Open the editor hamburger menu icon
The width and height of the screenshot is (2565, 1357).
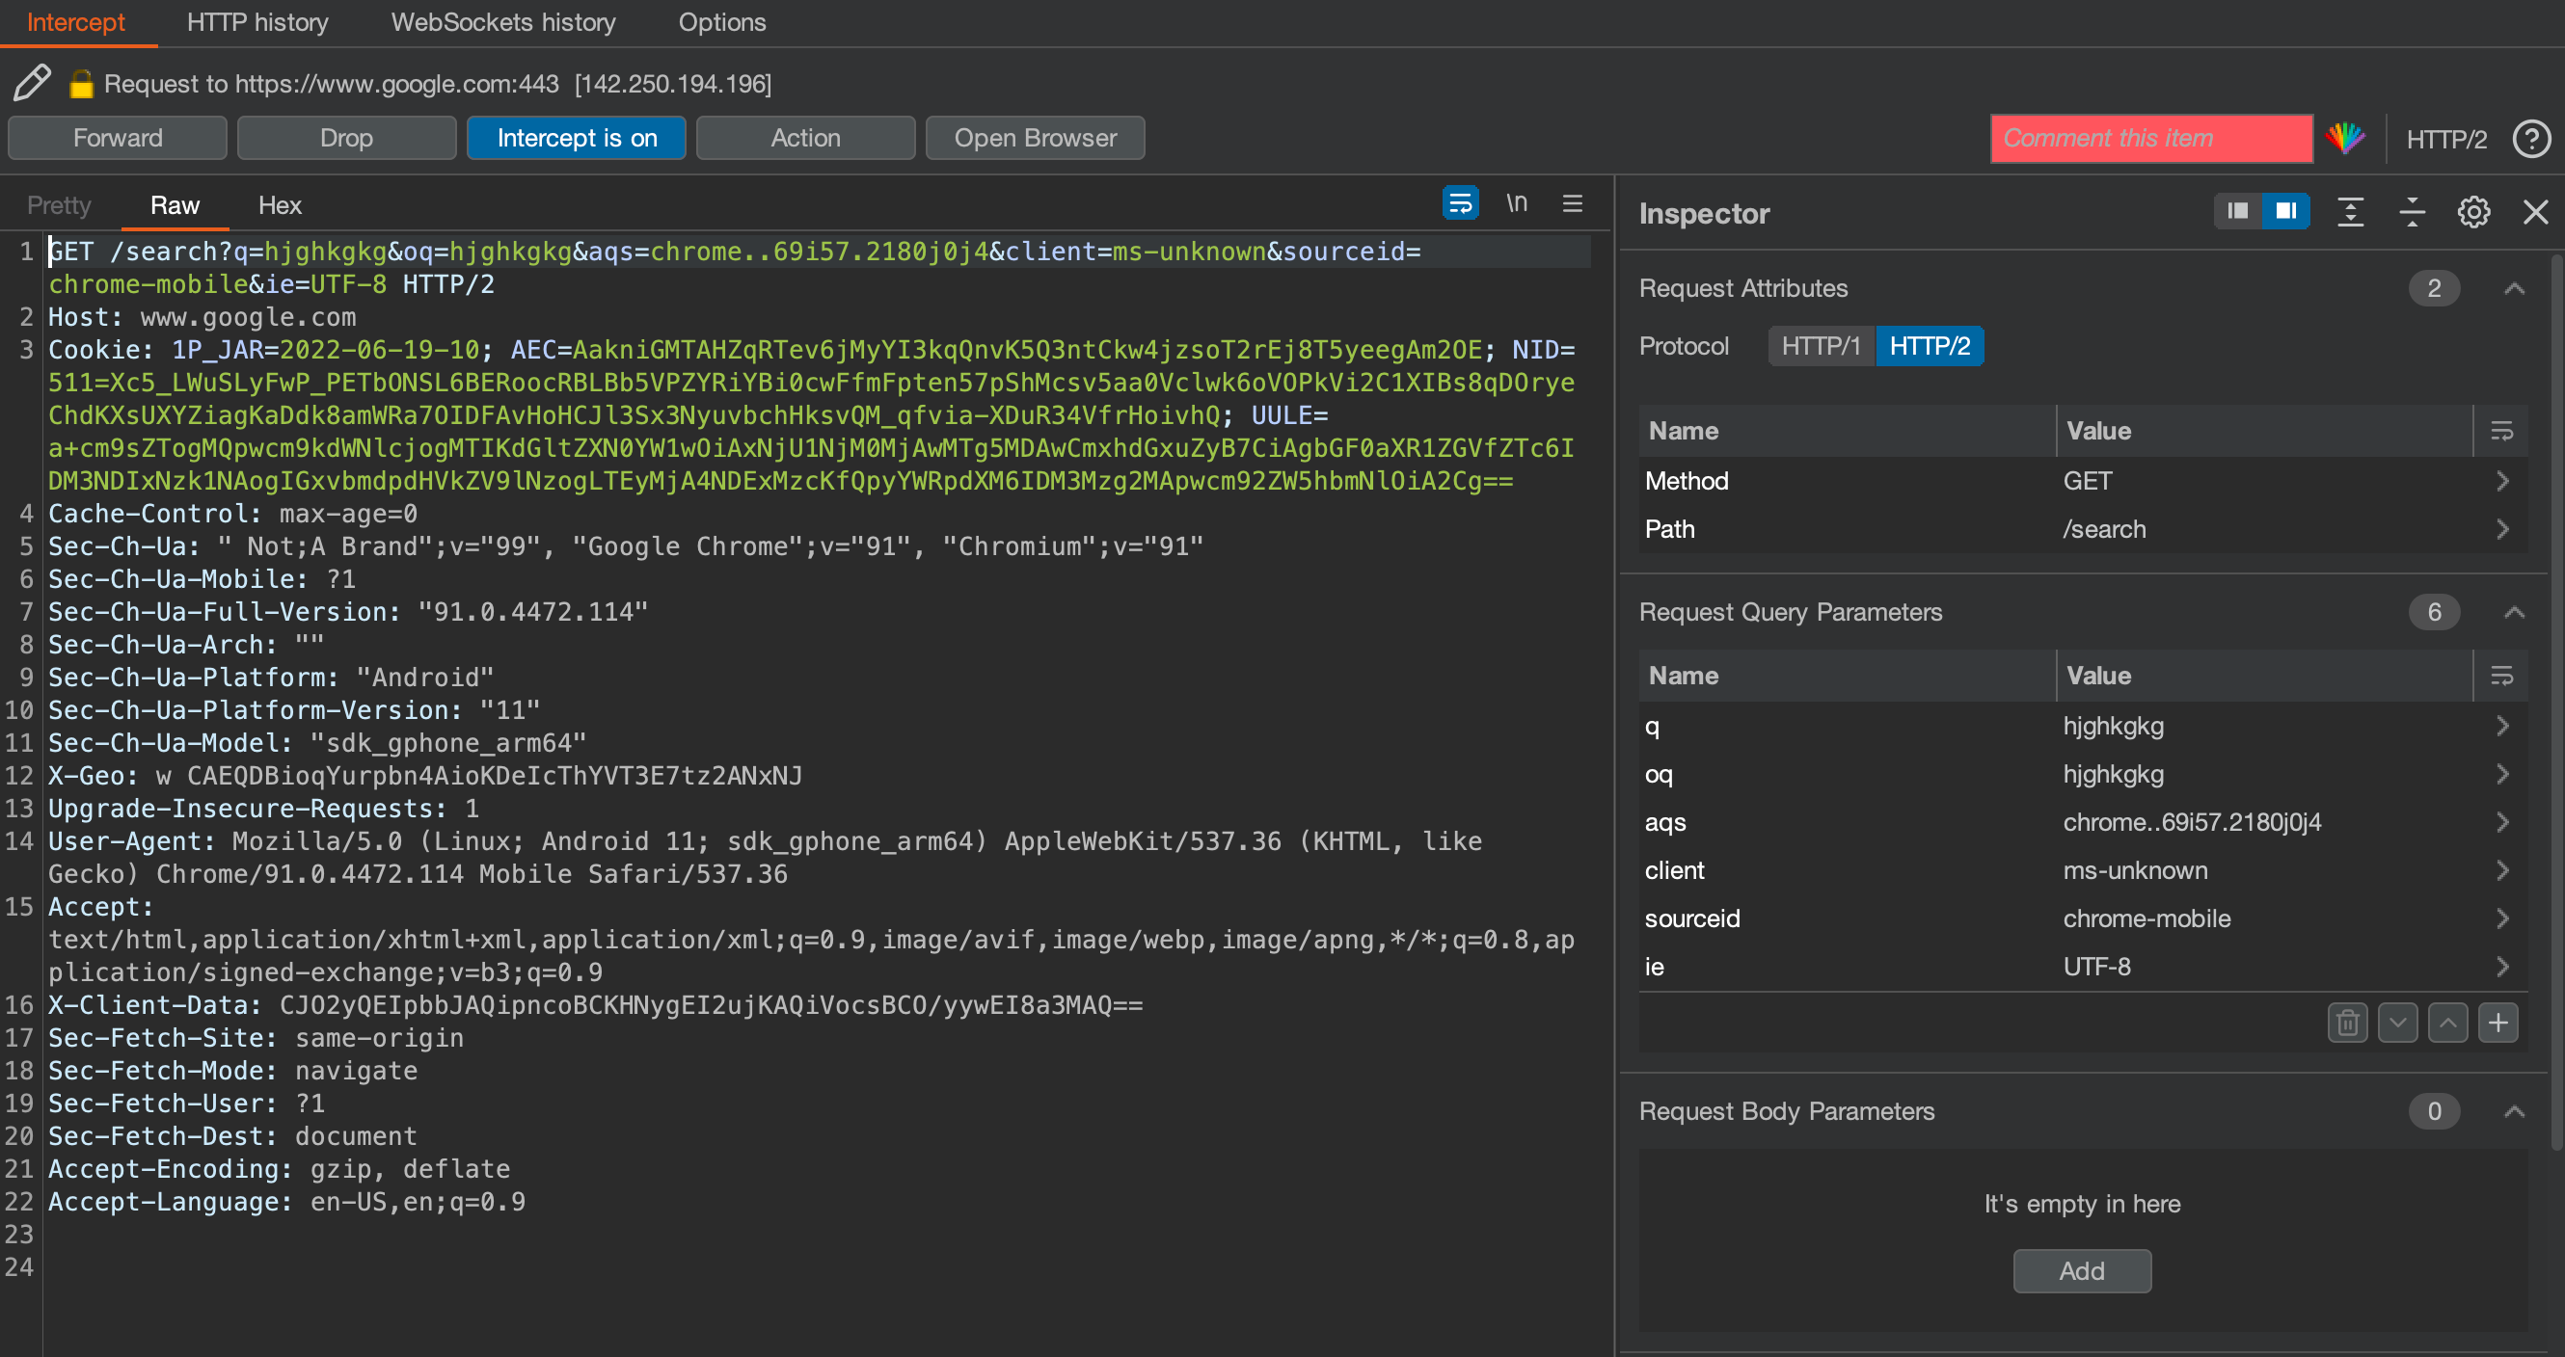pyautogui.click(x=1572, y=204)
